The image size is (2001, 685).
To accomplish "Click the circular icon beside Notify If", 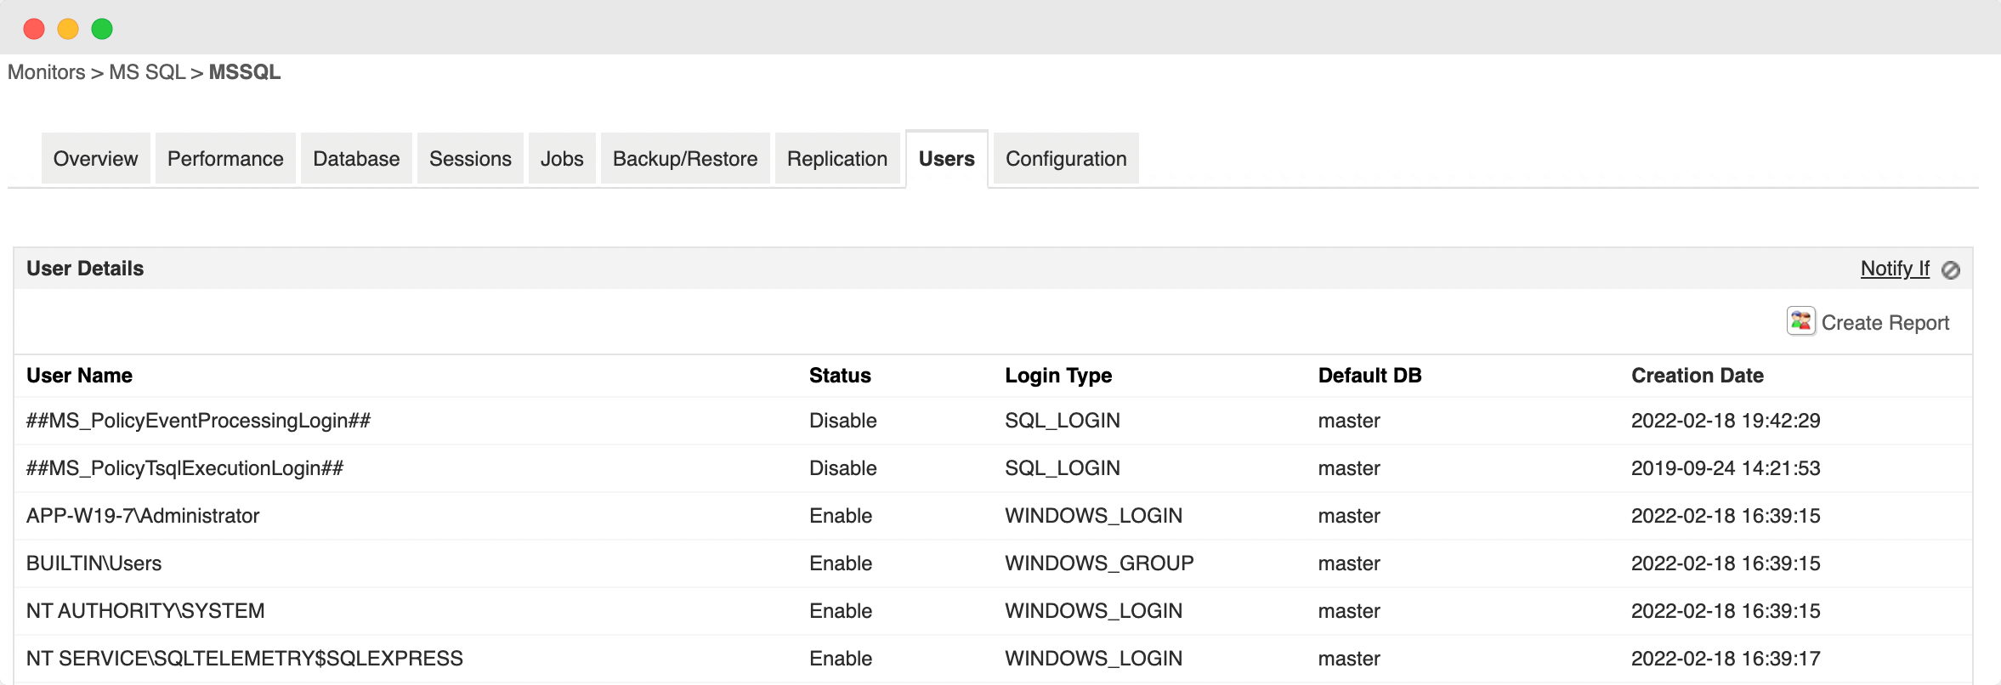I will coord(1951,270).
